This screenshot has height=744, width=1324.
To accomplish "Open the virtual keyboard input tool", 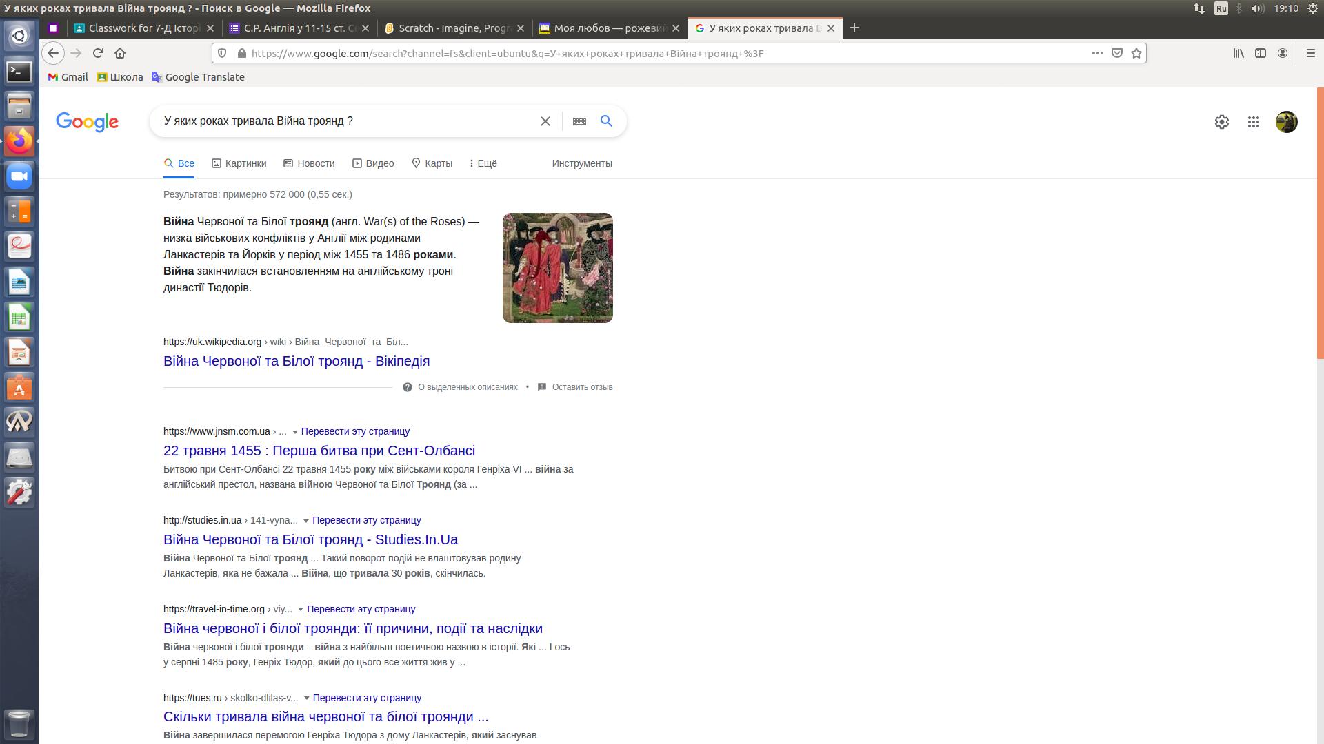I will [x=579, y=121].
